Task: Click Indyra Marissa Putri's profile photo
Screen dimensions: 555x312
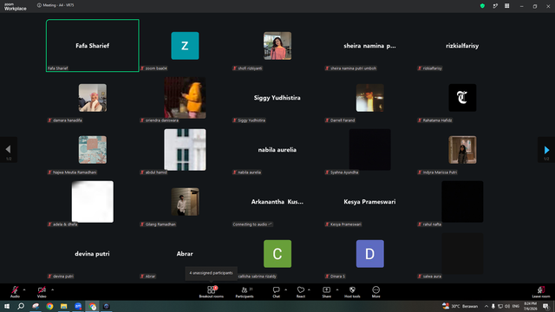Action: (462, 150)
